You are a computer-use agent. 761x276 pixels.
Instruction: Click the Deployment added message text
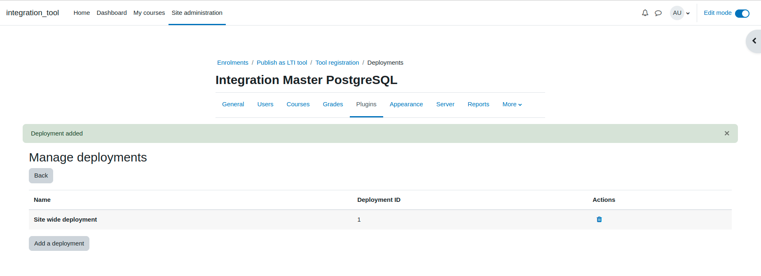[57, 133]
